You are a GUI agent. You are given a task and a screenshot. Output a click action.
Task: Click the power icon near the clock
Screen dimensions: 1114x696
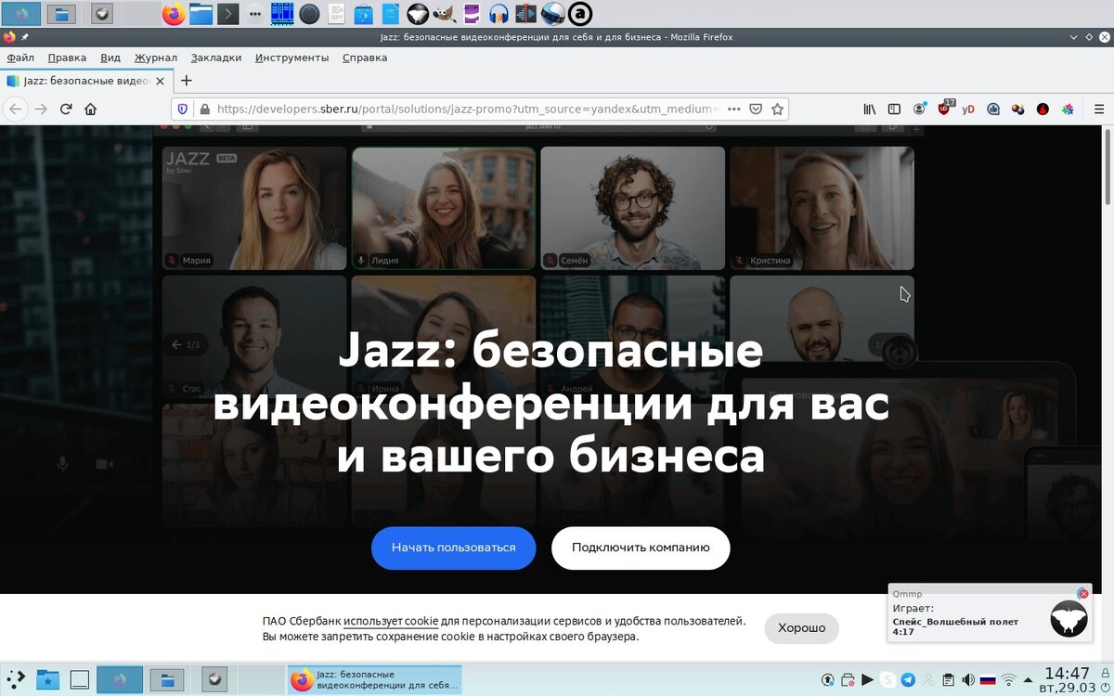1104,687
